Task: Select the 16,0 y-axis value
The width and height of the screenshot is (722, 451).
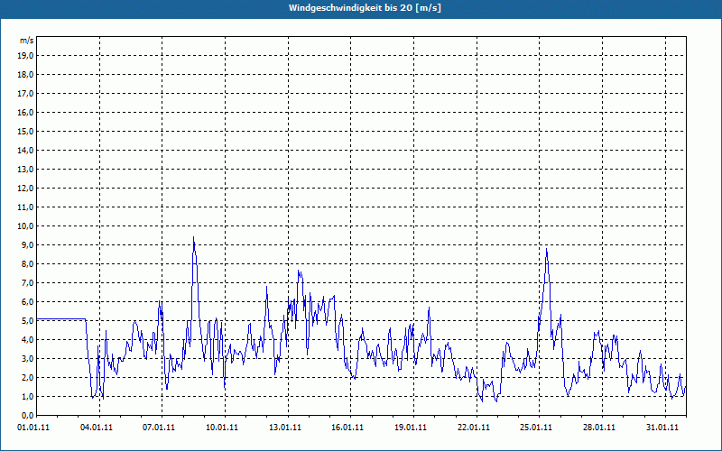Action: (x=25, y=112)
